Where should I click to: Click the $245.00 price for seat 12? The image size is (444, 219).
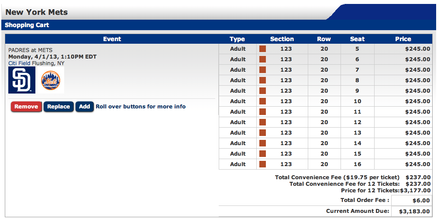click(x=418, y=122)
